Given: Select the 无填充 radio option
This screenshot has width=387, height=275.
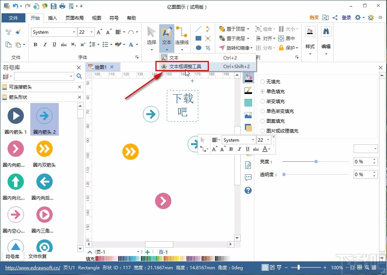Looking at the screenshot, I should click(263, 82).
